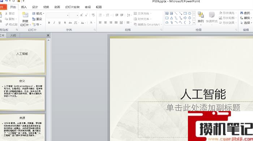The image size is (253, 141).
Task: Switch to the 动画 animations tab
Action: pyautogui.click(x=57, y=7)
